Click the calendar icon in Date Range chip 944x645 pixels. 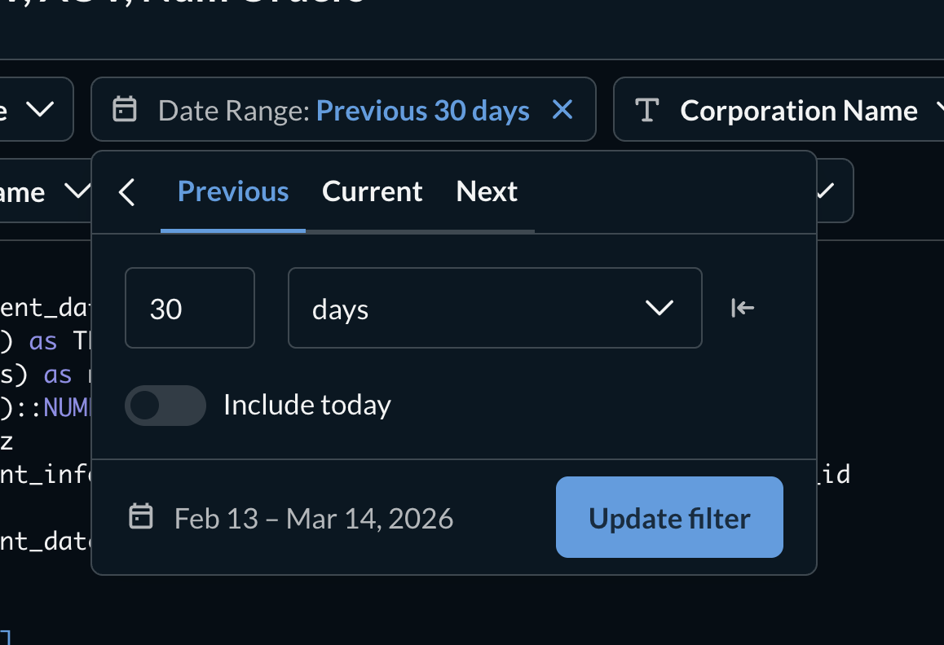(x=124, y=110)
